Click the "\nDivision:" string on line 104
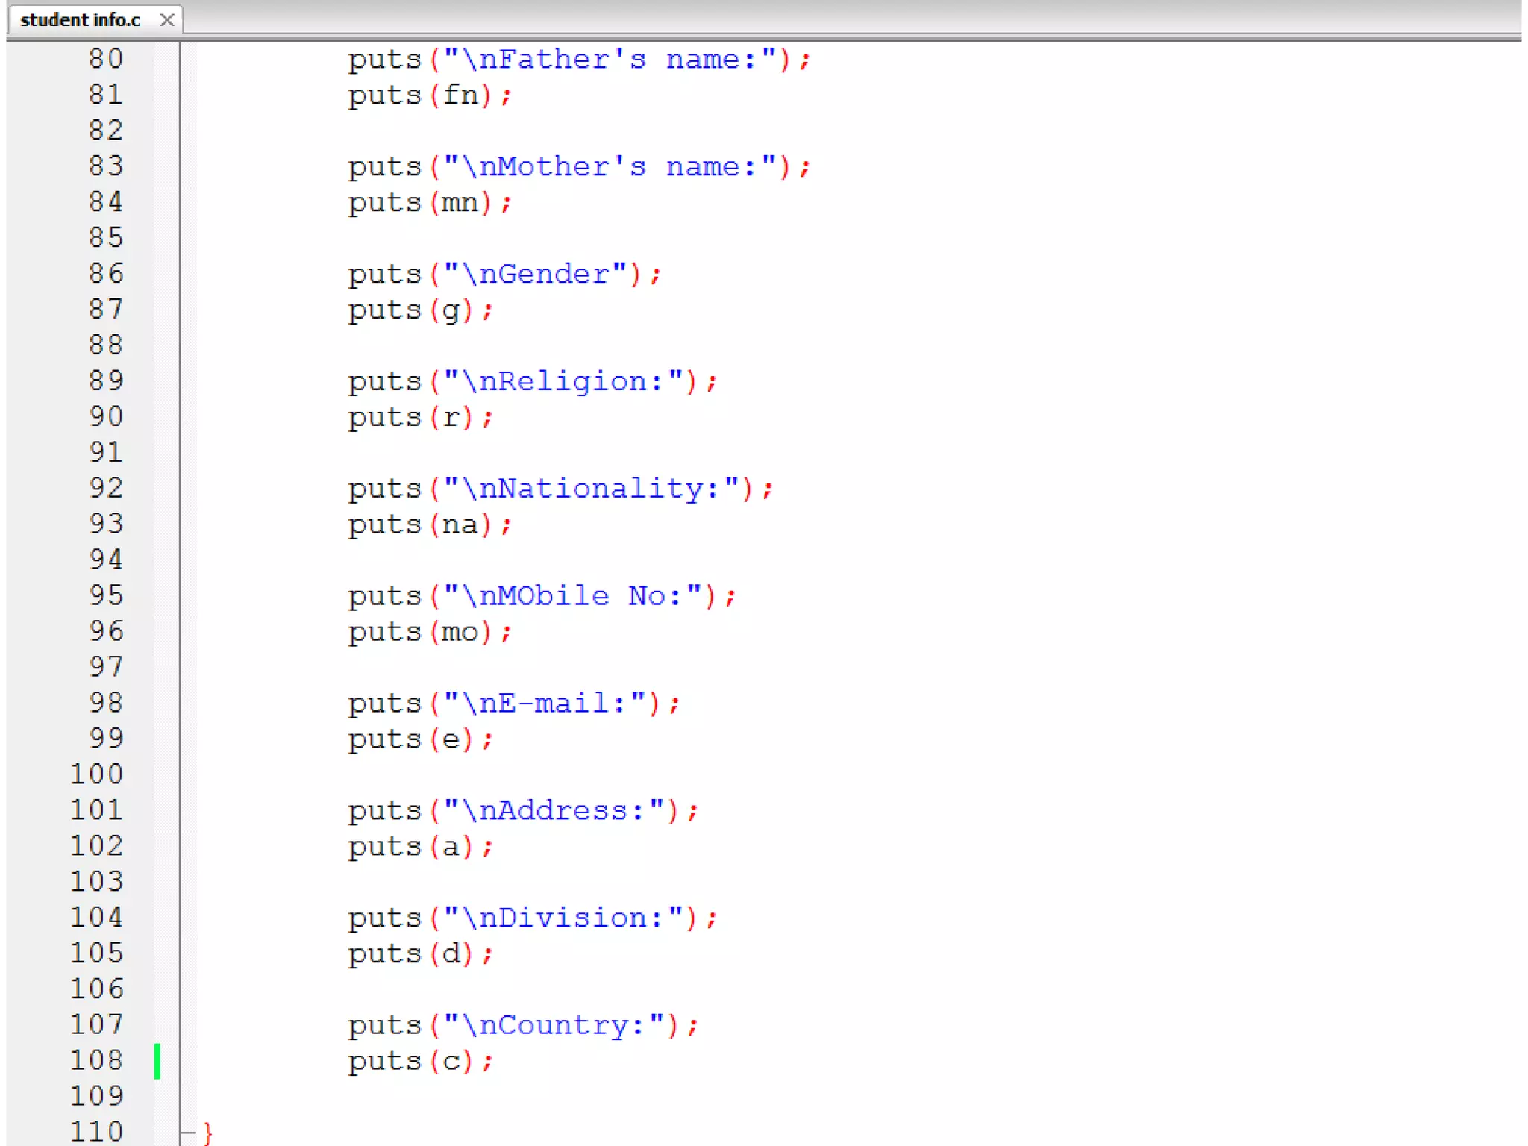Image resolution: width=1528 pixels, height=1146 pixels. pyautogui.click(x=563, y=918)
